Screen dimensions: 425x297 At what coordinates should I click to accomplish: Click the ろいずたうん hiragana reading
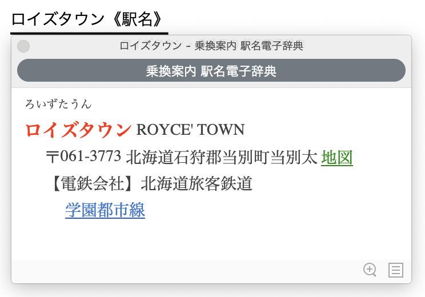click(x=58, y=104)
